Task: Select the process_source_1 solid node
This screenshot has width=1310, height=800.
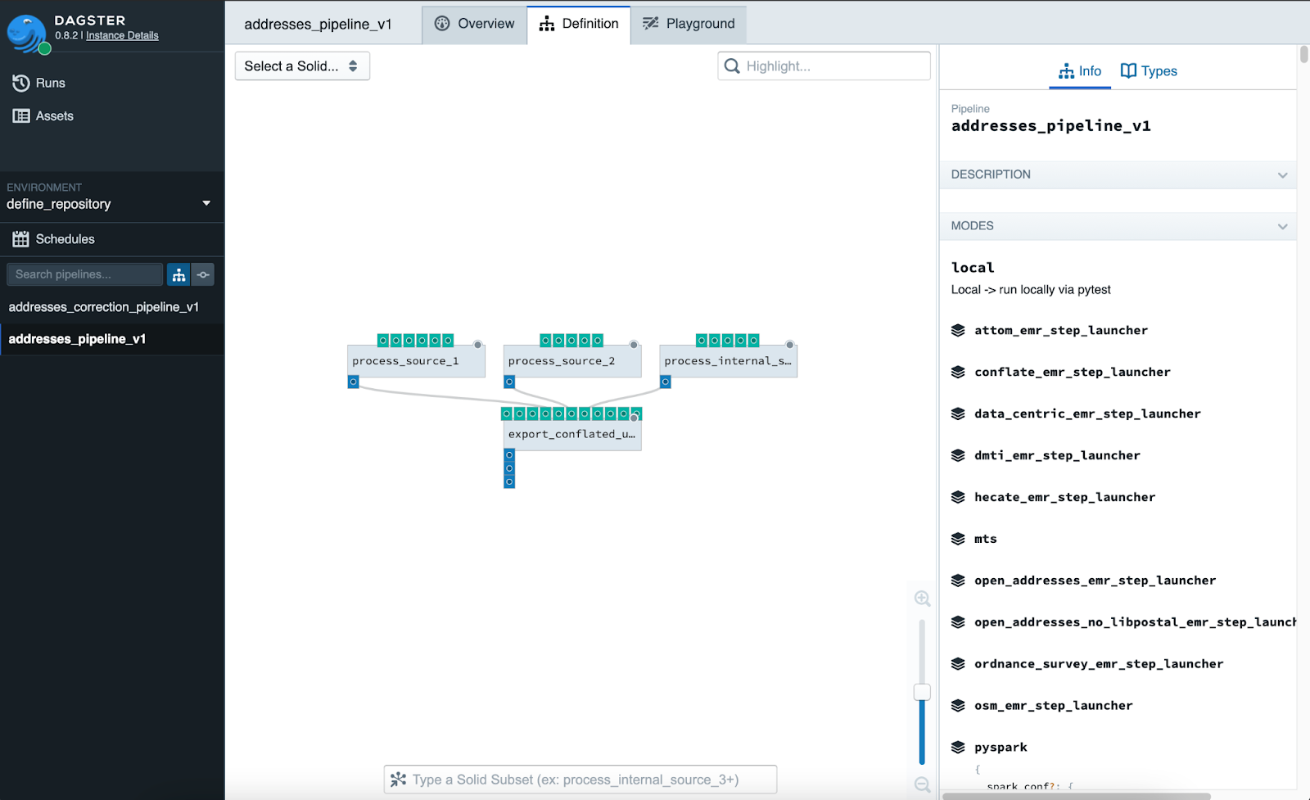Action: coord(416,361)
